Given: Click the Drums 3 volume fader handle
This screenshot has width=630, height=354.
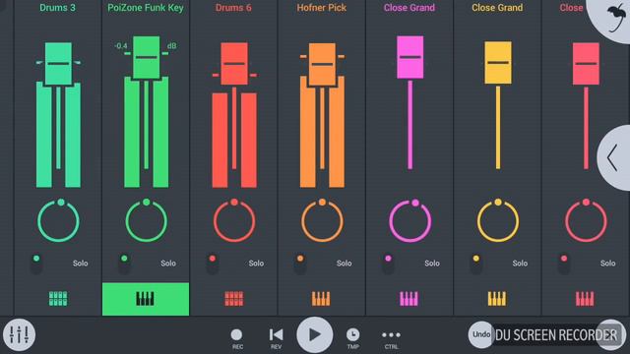Looking at the screenshot, I should [58, 64].
